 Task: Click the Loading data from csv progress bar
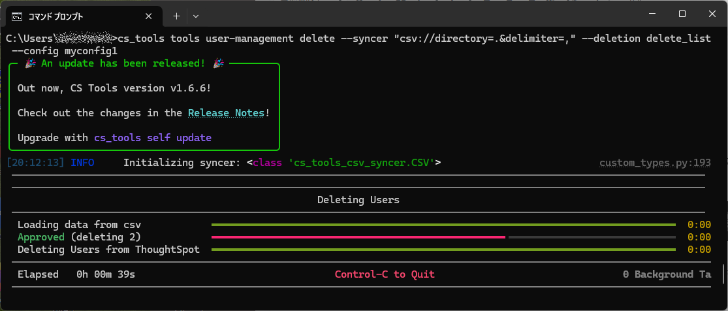click(x=443, y=225)
